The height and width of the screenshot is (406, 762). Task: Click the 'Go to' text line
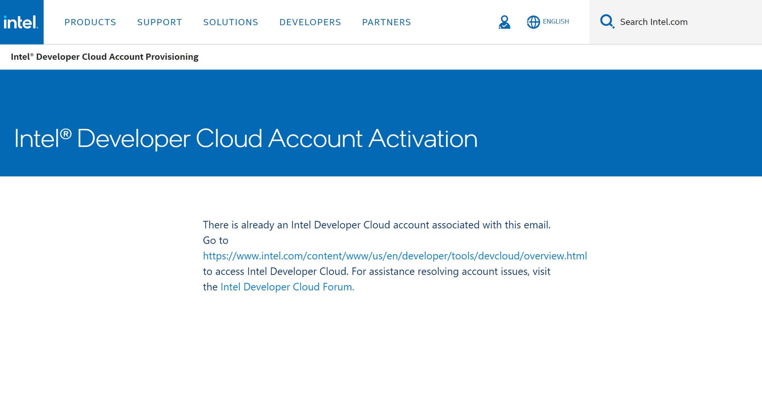(216, 240)
